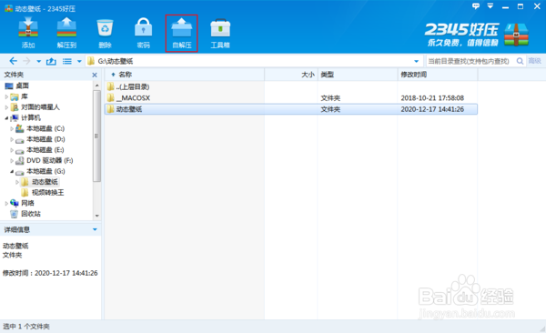Maximize the 2345好压 window

(x=521, y=6)
